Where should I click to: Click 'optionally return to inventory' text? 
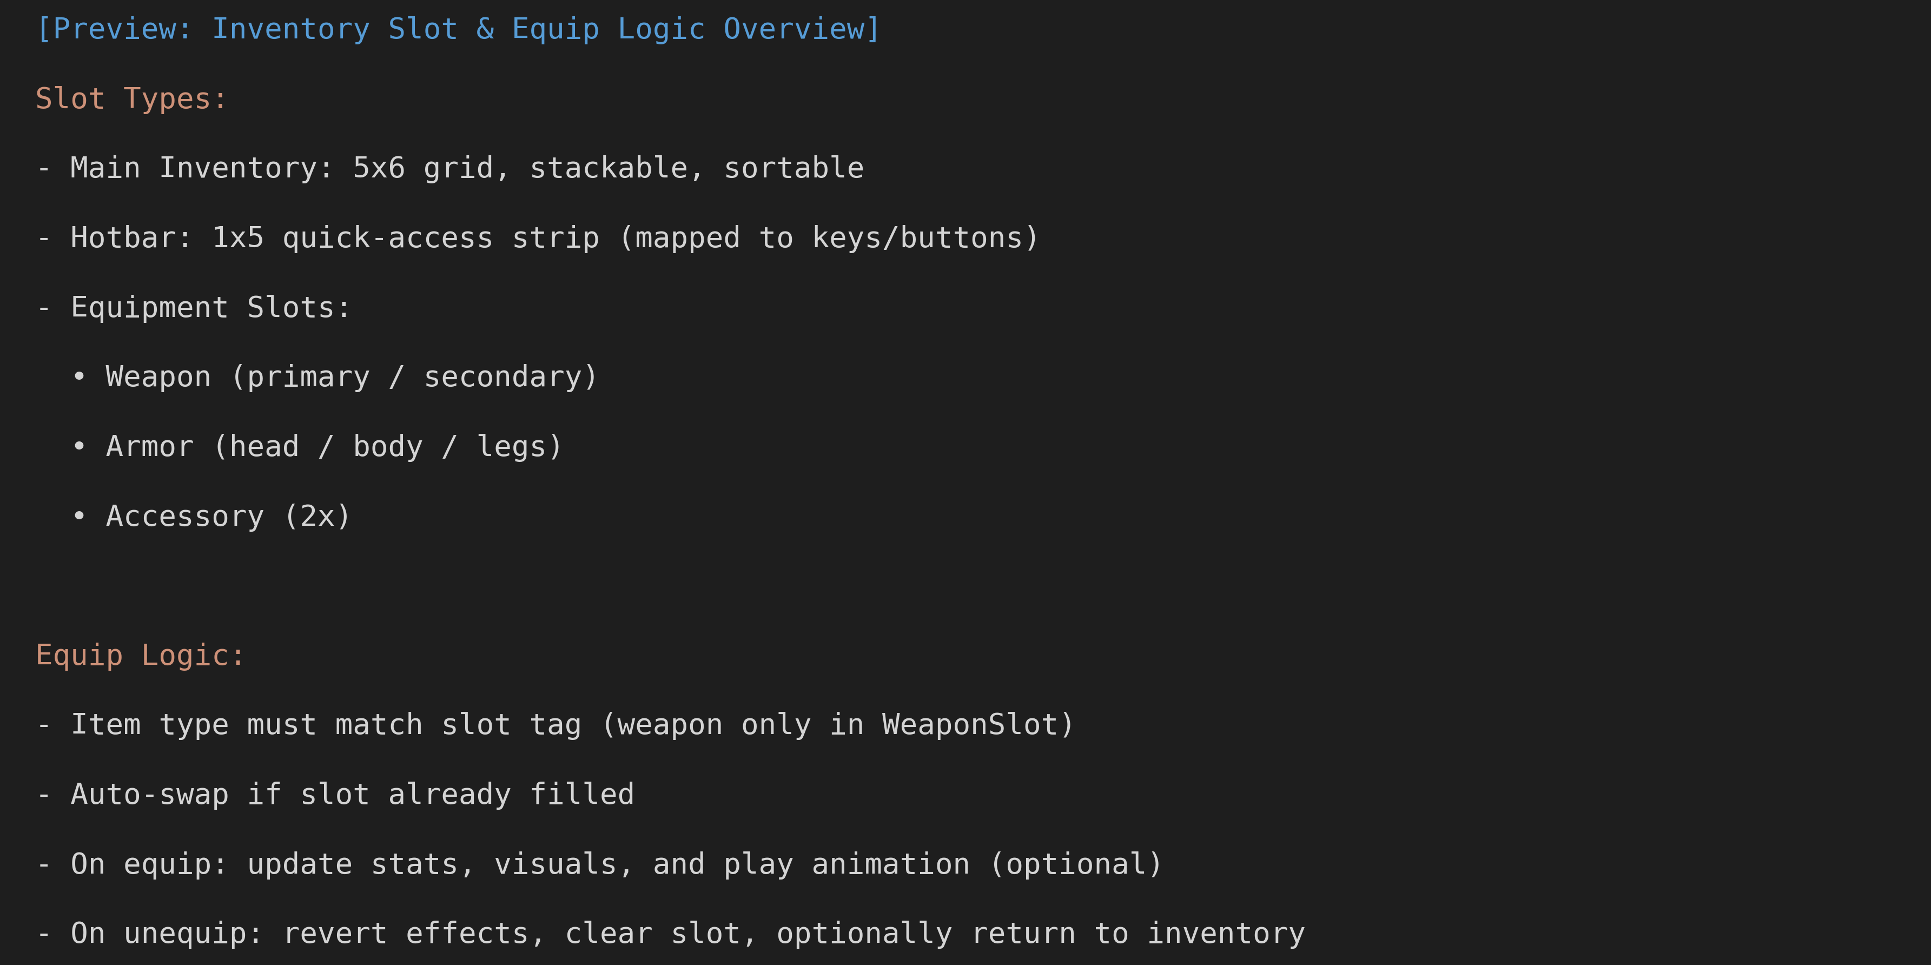(x=1041, y=934)
